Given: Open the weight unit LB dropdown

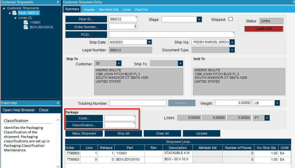Looking at the screenshot, I should 277,103.
